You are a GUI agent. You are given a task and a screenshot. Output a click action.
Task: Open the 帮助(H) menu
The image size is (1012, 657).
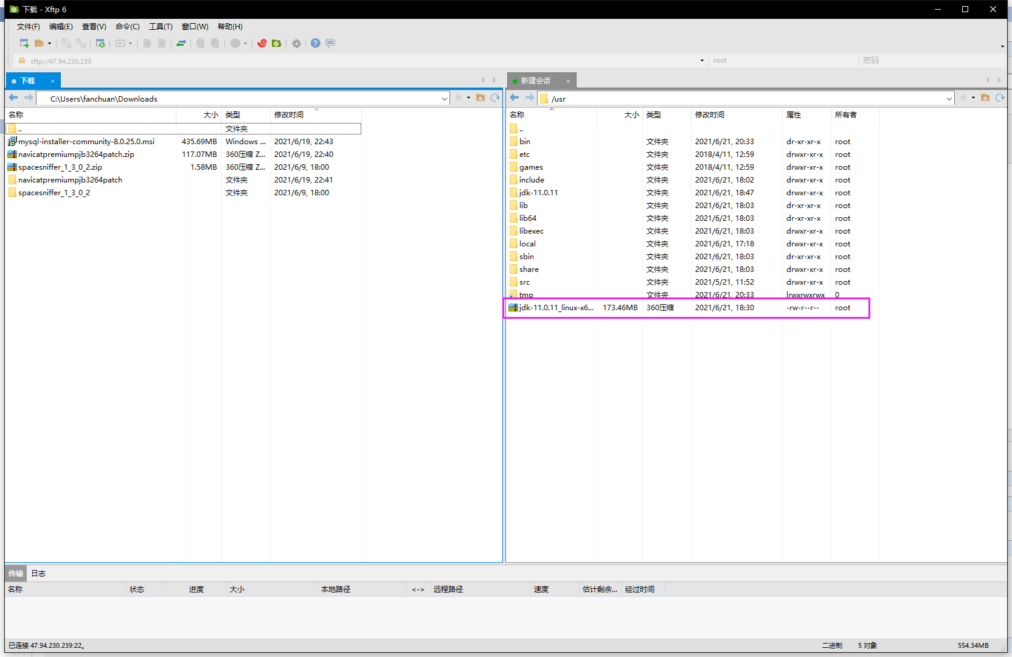230,27
